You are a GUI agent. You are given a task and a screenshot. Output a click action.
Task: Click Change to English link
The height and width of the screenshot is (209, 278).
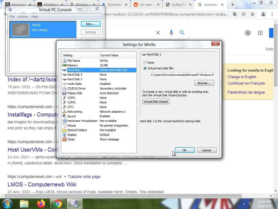(x=242, y=77)
